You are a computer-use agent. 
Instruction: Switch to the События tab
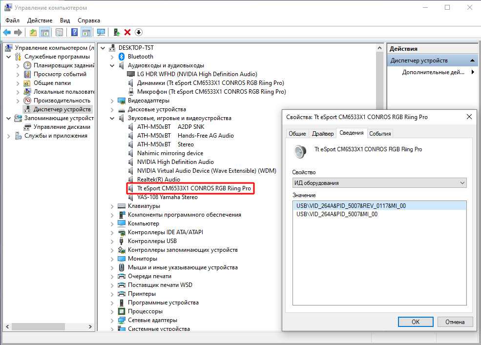(379, 133)
